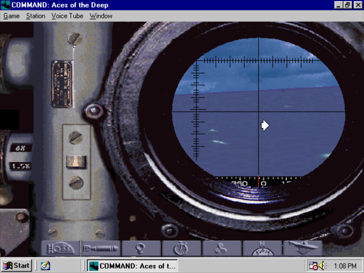Open the stopwatch icon
364x273 pixels.
pyautogui.click(x=181, y=248)
